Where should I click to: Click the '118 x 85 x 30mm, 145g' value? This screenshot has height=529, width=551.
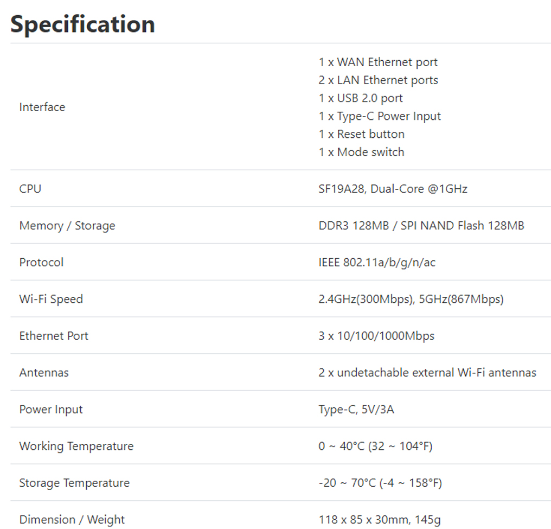tap(380, 519)
